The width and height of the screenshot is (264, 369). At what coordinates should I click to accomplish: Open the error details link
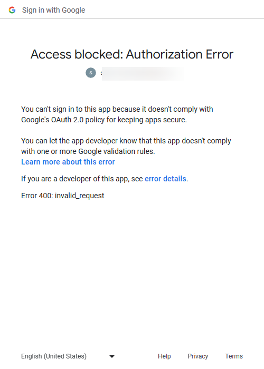point(165,179)
